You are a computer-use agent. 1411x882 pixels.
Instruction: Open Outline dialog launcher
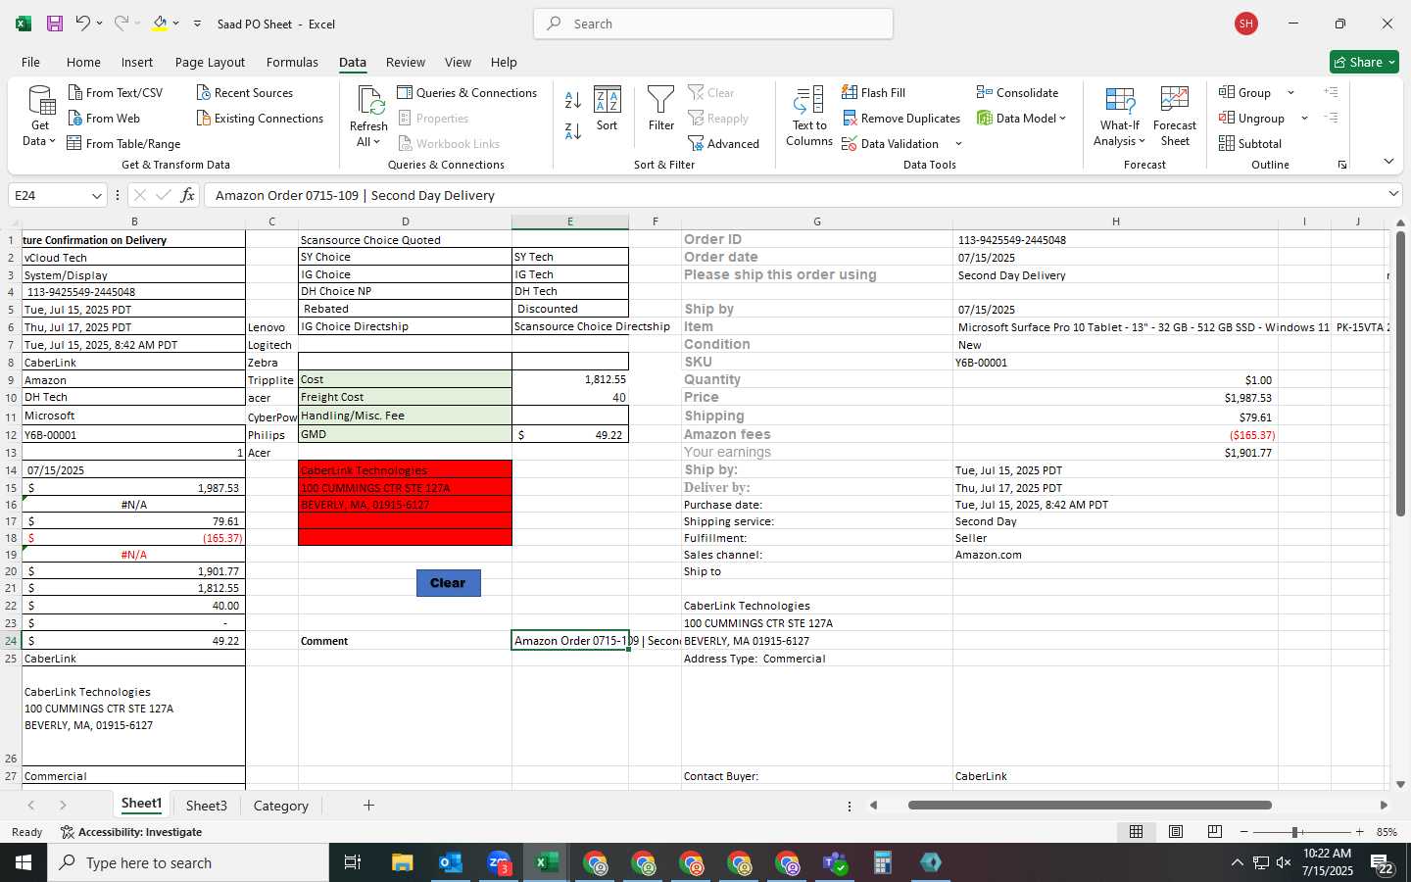[x=1342, y=165]
